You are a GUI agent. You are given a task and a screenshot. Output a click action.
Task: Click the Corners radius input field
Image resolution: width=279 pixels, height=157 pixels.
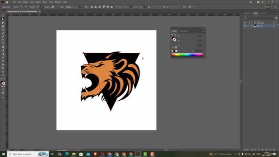pos(78,7)
